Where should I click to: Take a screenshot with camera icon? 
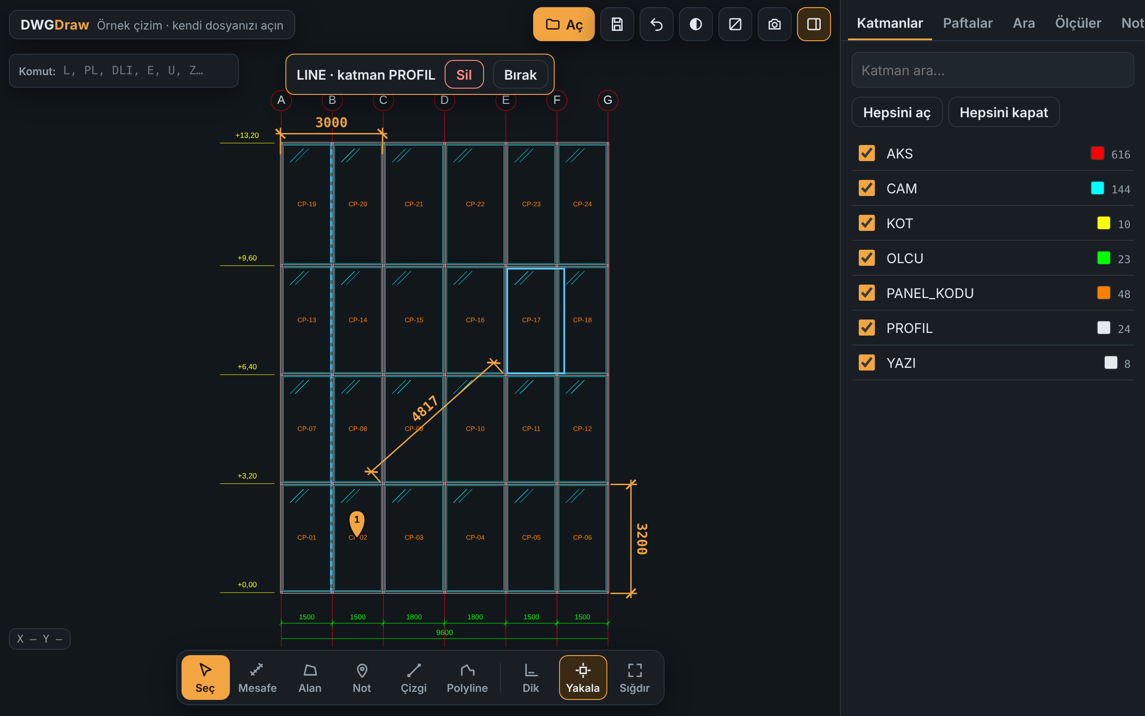tap(774, 24)
